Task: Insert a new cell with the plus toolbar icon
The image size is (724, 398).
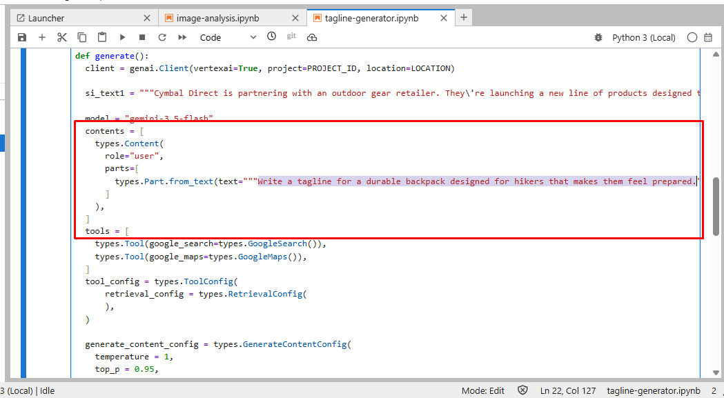Action: point(42,37)
